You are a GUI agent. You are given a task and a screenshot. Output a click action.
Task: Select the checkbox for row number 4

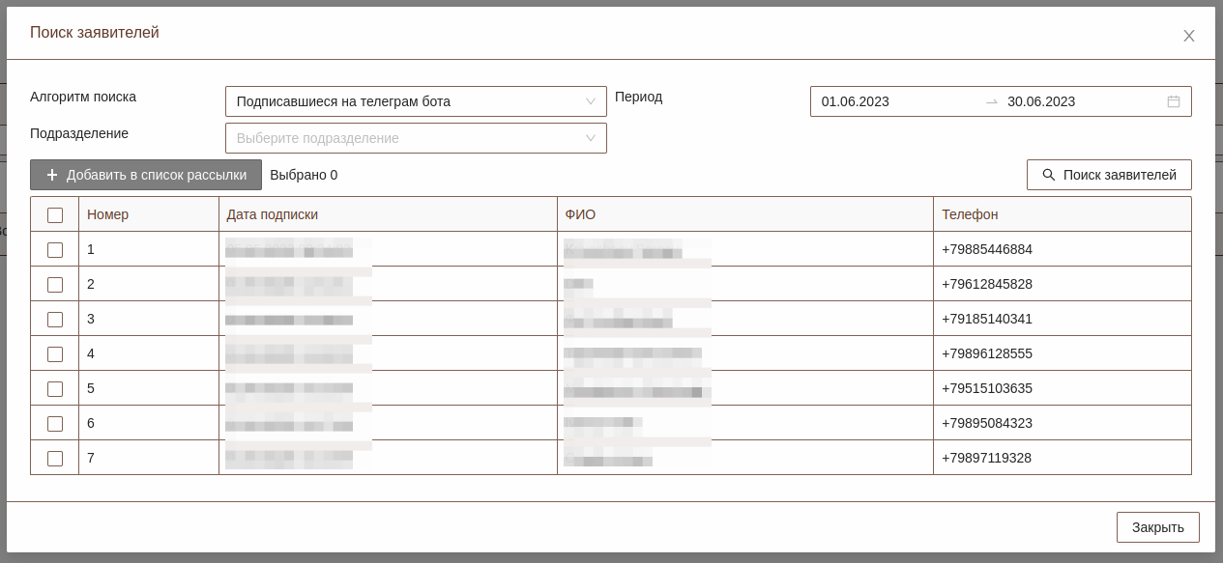coord(55,353)
